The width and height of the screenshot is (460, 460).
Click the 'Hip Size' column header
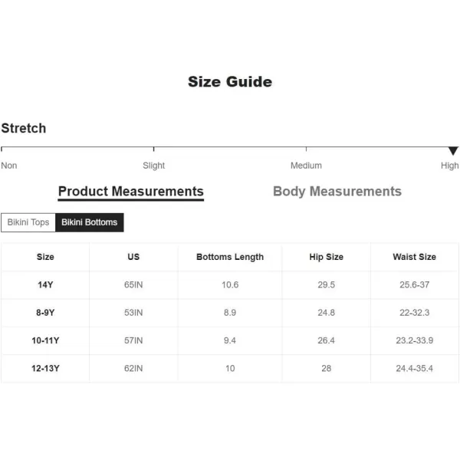tap(327, 257)
